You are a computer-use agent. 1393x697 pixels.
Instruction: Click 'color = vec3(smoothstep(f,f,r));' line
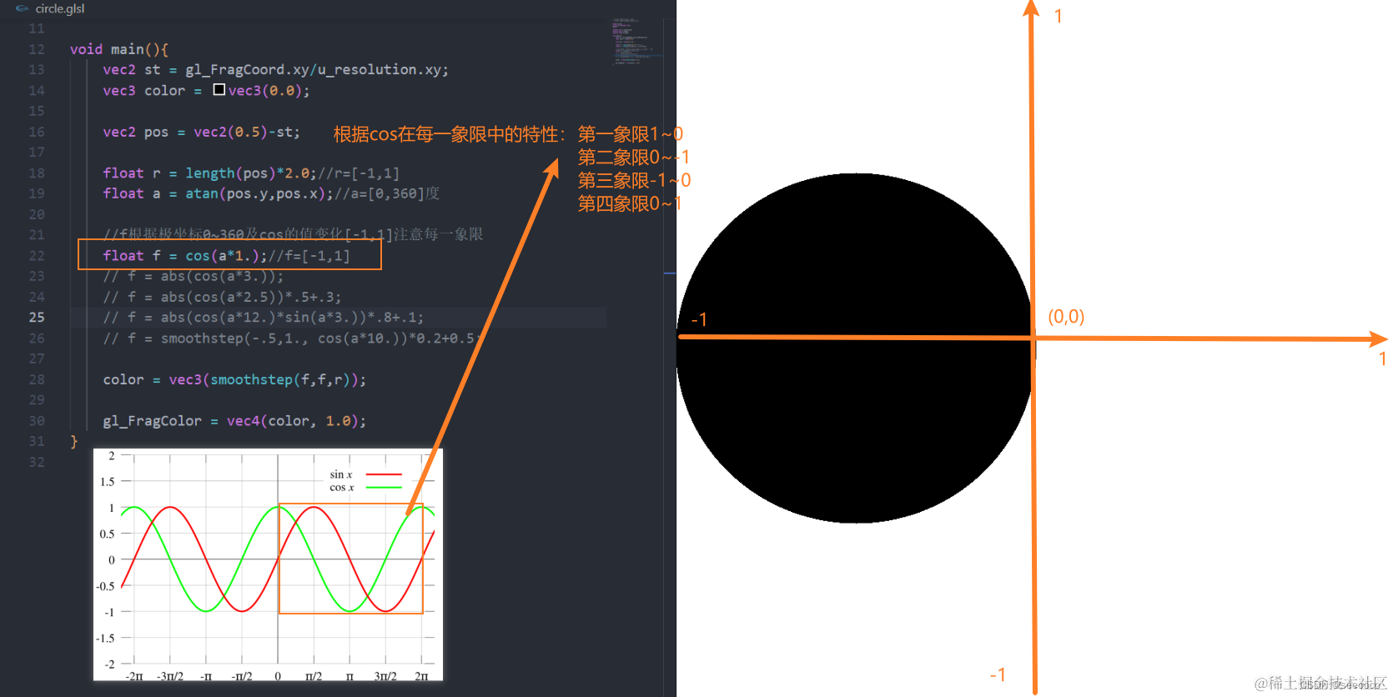[234, 379]
